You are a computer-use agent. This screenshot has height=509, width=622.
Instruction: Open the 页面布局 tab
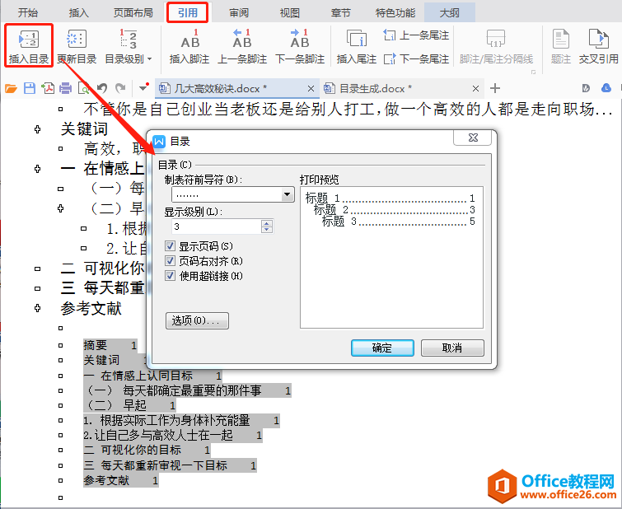(x=133, y=12)
